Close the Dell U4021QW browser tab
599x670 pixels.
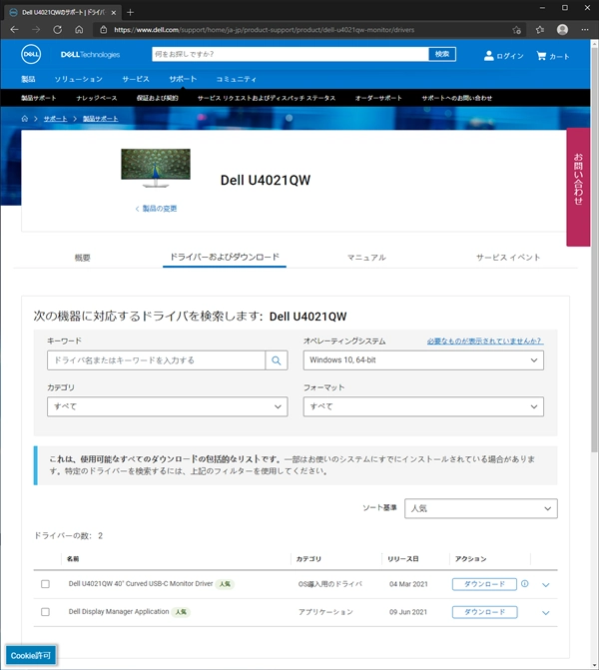pyautogui.click(x=114, y=12)
